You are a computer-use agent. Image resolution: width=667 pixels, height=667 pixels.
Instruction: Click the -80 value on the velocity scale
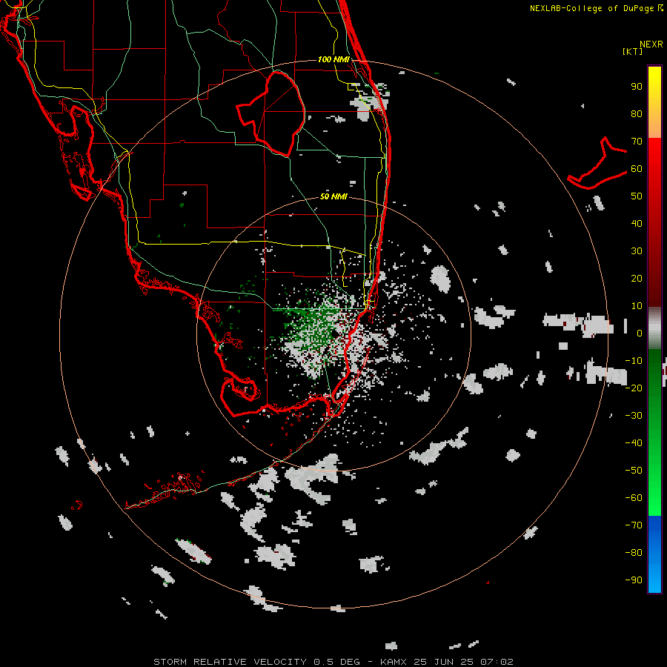pyautogui.click(x=634, y=553)
